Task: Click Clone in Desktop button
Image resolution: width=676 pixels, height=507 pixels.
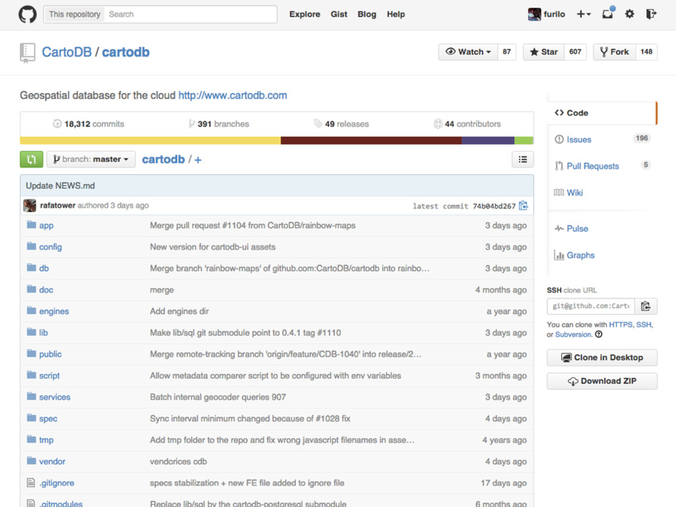Action: pyautogui.click(x=602, y=357)
